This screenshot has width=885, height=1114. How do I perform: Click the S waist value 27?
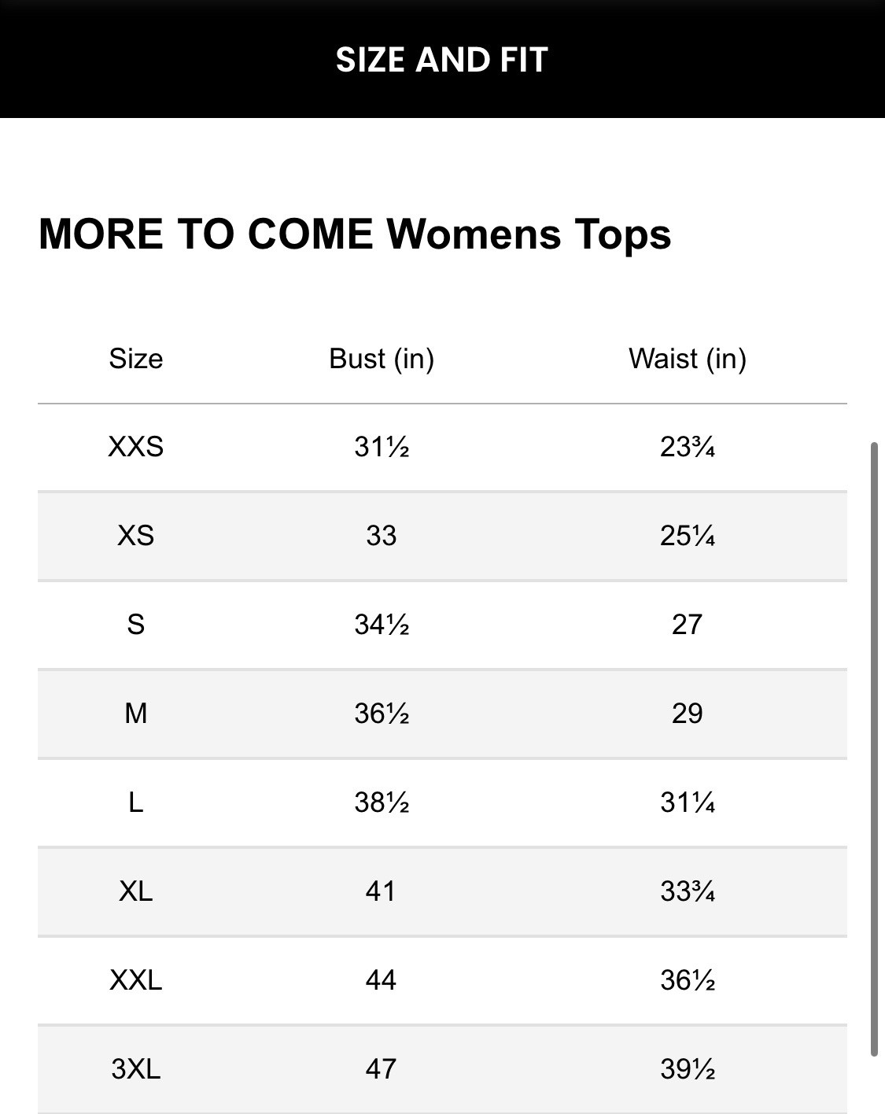tap(688, 625)
